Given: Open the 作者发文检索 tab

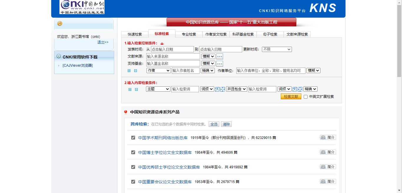Looking at the screenshot, I should (216, 34).
